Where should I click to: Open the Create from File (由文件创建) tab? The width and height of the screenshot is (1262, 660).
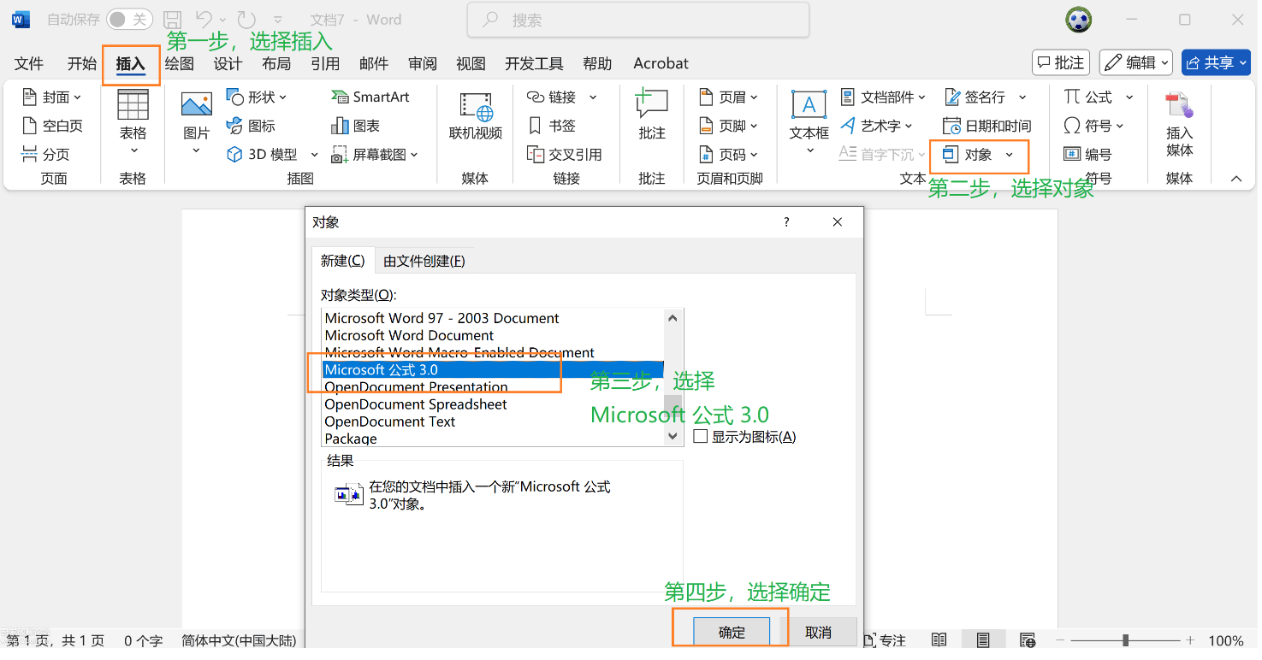click(x=424, y=261)
